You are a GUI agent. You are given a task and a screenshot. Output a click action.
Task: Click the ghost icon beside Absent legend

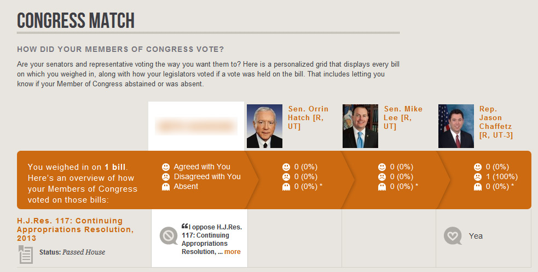pyautogui.click(x=166, y=186)
